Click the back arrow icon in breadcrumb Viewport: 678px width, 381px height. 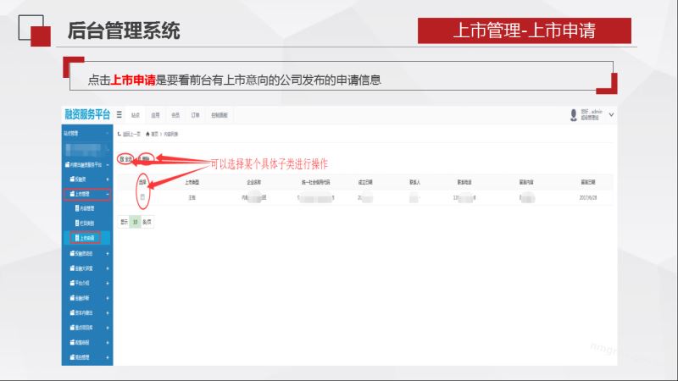tap(119, 134)
